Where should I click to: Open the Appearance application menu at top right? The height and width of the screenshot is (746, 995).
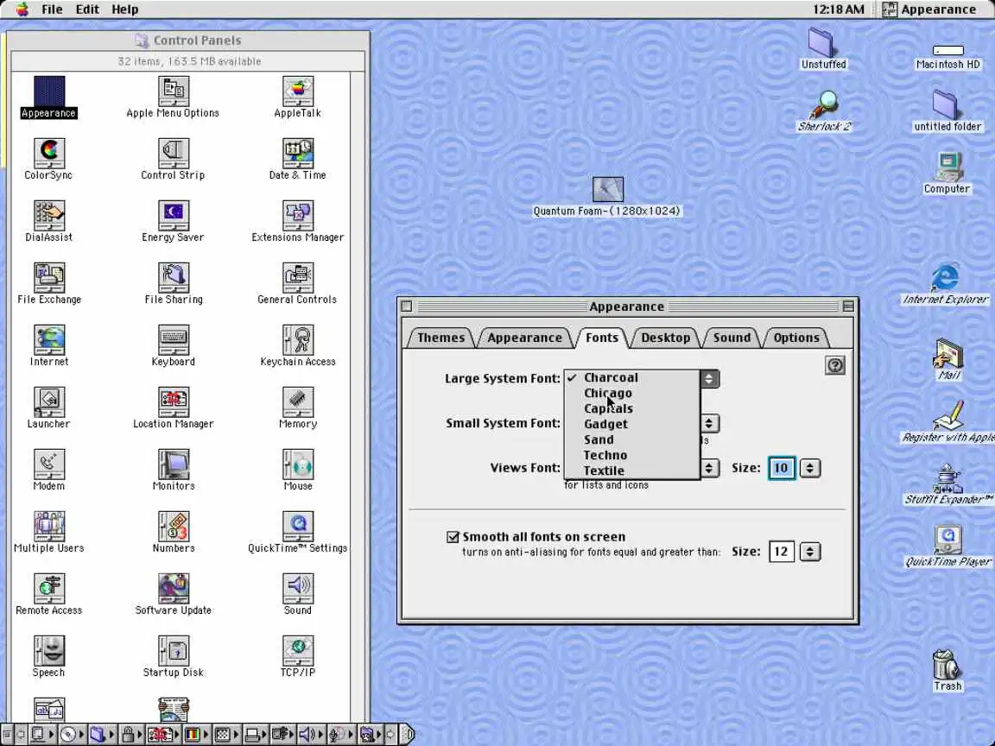[x=929, y=9]
